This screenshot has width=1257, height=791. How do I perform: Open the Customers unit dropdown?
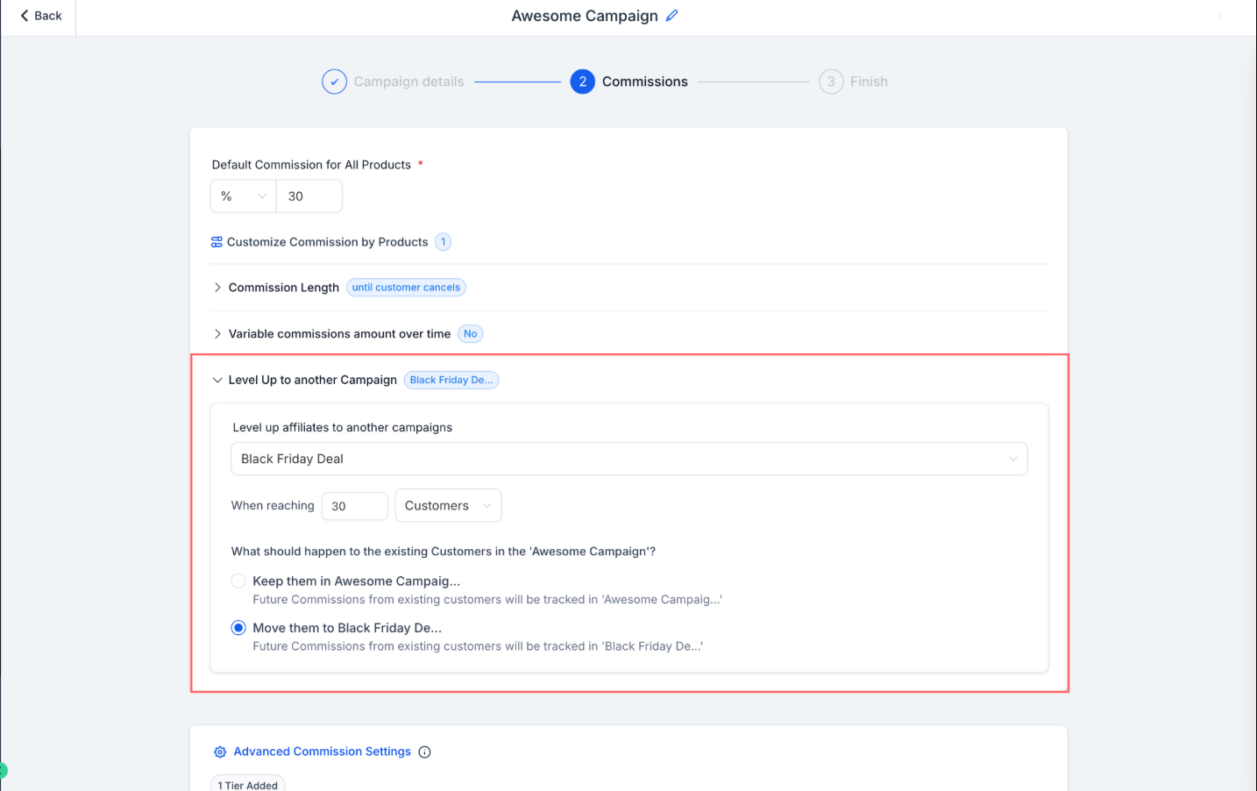coord(448,506)
